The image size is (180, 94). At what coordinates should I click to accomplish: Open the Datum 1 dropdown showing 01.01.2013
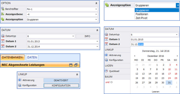pos(97,41)
